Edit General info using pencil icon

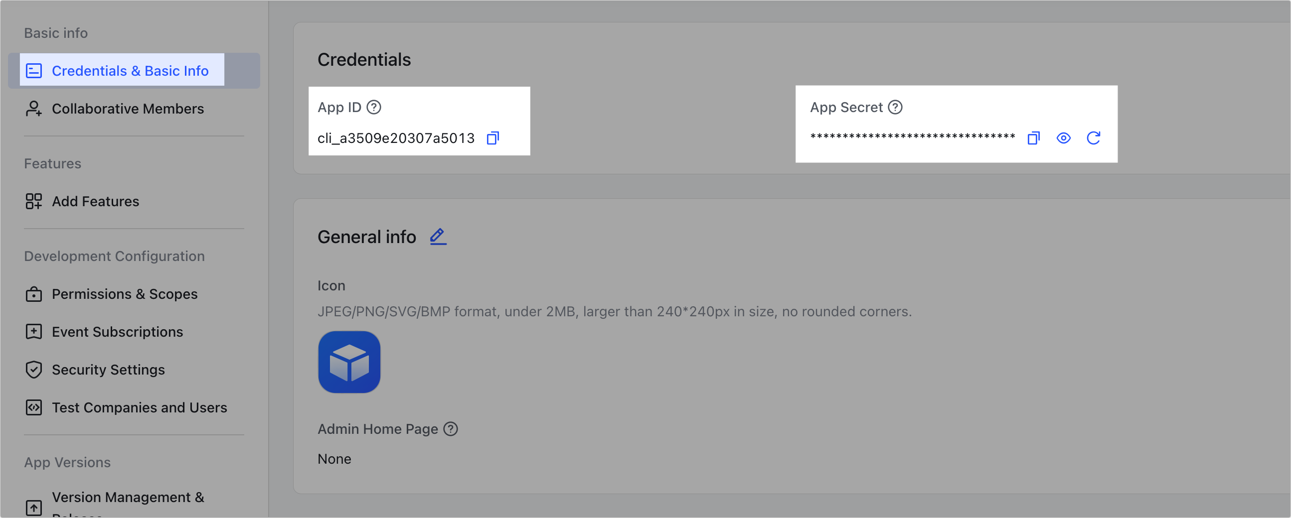point(438,237)
